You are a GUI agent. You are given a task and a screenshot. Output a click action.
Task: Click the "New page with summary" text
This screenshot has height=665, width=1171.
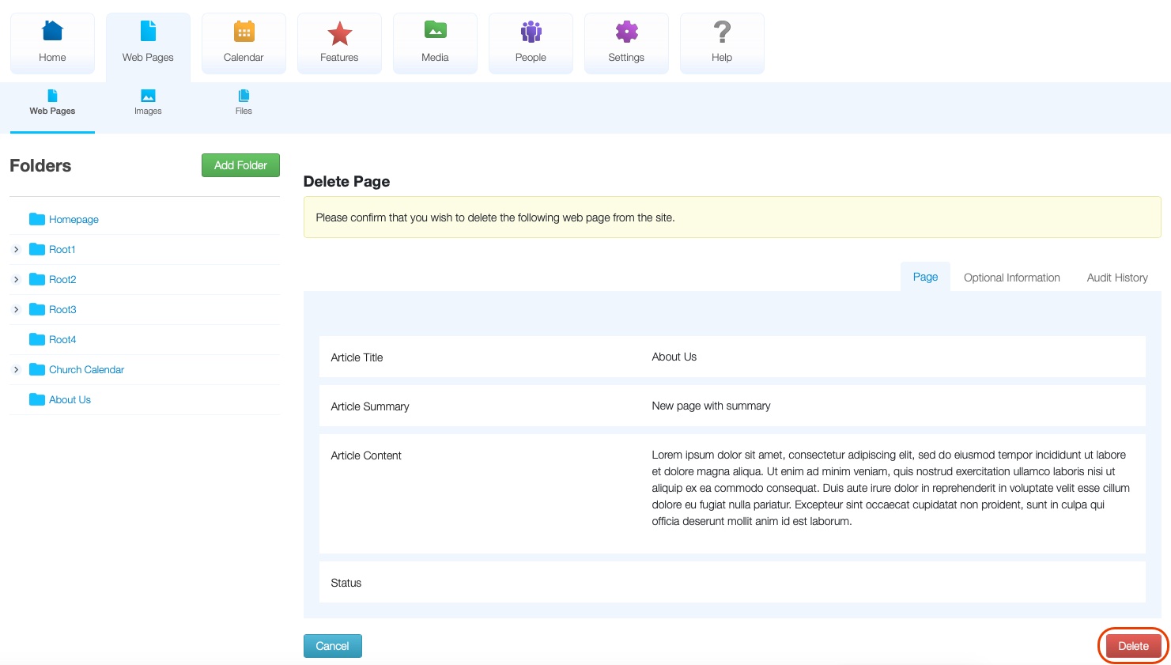pos(711,406)
